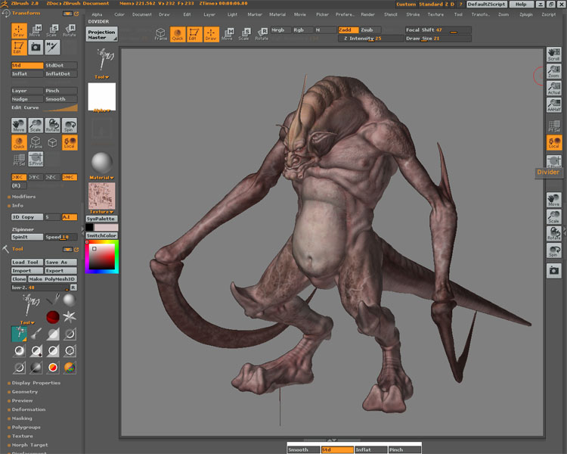This screenshot has height=454, width=567.
Task: Open the Material dropdown
Action: click(101, 178)
